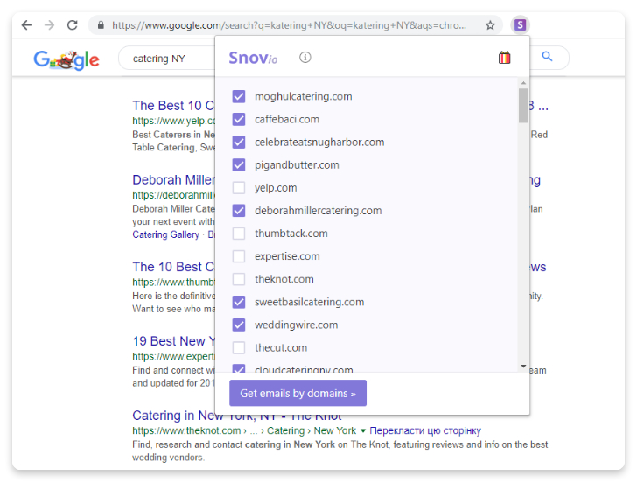Click the Google search magnifier icon
This screenshot has height=482, width=637.
click(x=547, y=57)
